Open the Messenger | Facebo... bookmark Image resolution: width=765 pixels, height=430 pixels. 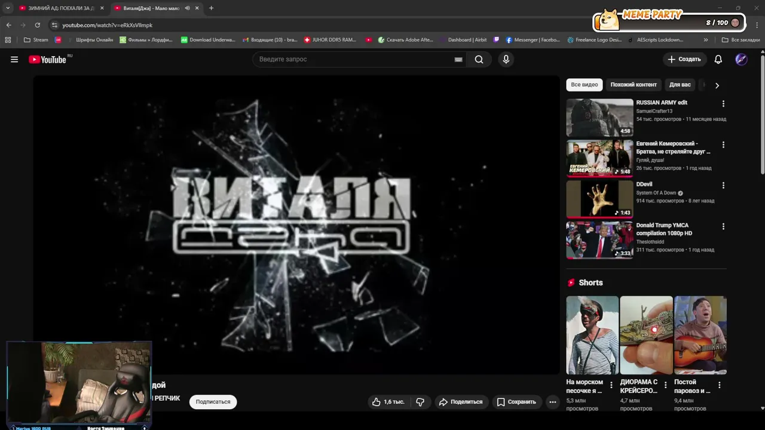coord(533,40)
